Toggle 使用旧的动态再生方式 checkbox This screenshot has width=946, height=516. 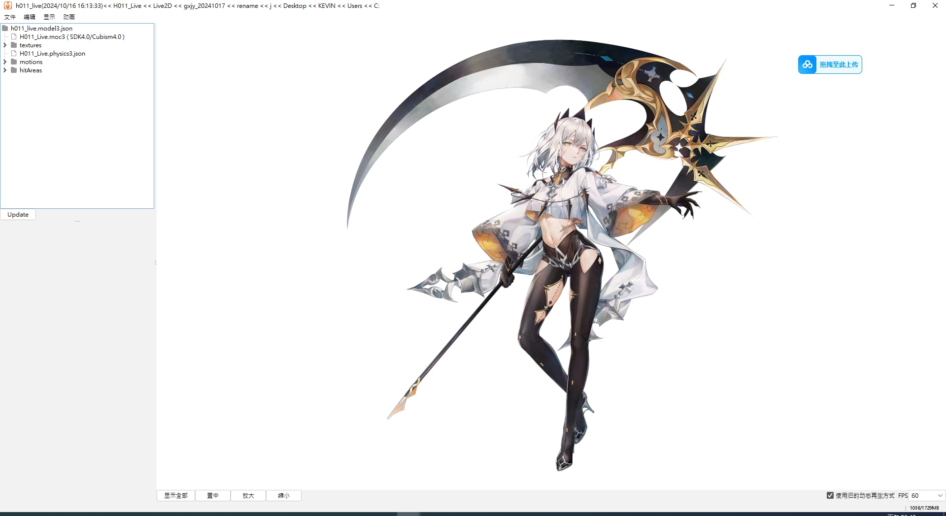[x=830, y=495]
